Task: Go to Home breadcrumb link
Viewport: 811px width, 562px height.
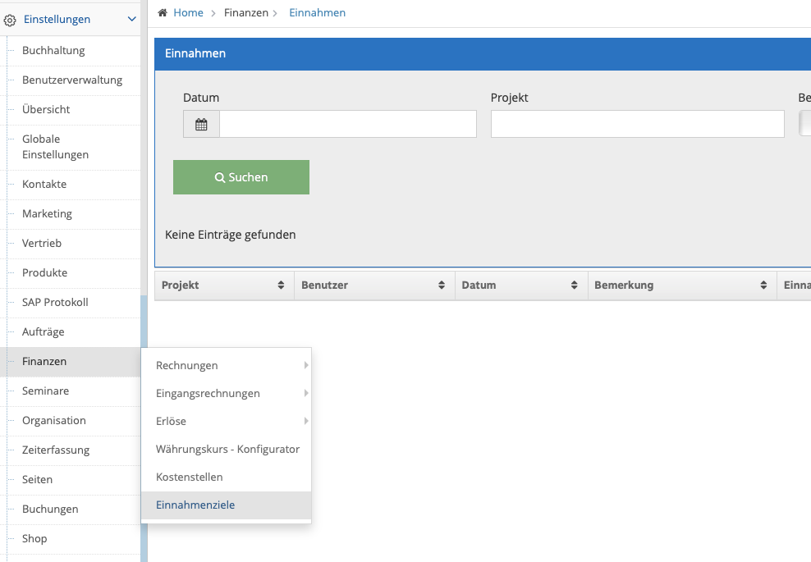Action: point(188,12)
